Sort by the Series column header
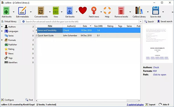This screenshot has width=174, height=107. pyautogui.click(x=129, y=26)
